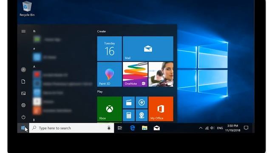This screenshot has height=153, width=272.
Task: Show hidden system tray icons
Action: click(201, 128)
